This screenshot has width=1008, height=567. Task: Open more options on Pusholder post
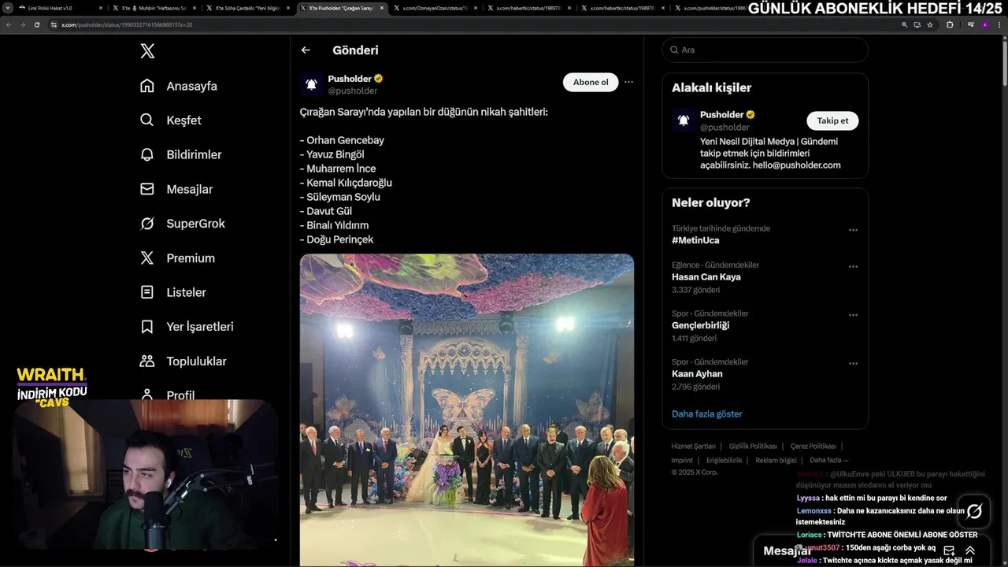[628, 82]
